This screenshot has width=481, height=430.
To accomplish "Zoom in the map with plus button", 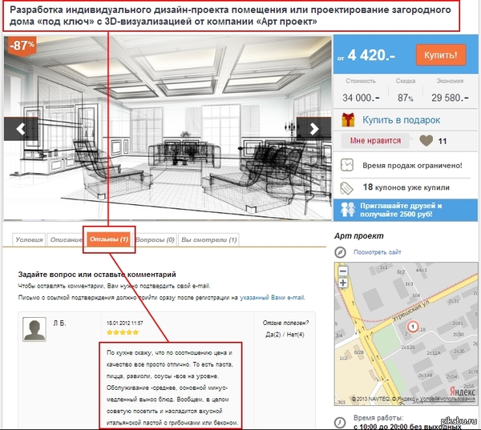I will [x=343, y=283].
